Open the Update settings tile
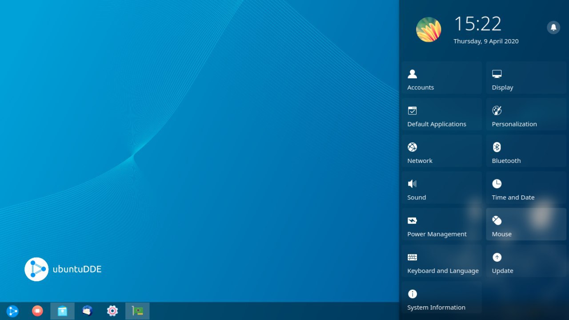This screenshot has width=569, height=320. click(x=526, y=261)
